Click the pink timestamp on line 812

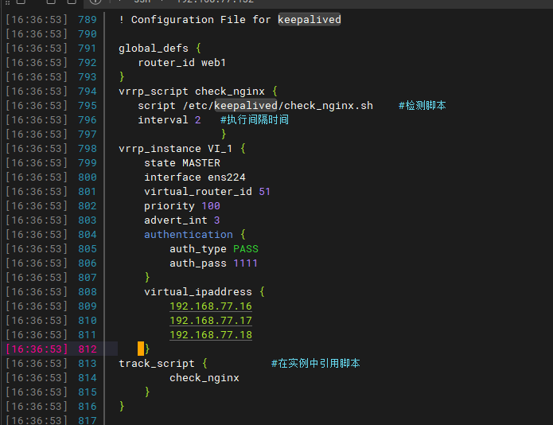tap(37, 349)
